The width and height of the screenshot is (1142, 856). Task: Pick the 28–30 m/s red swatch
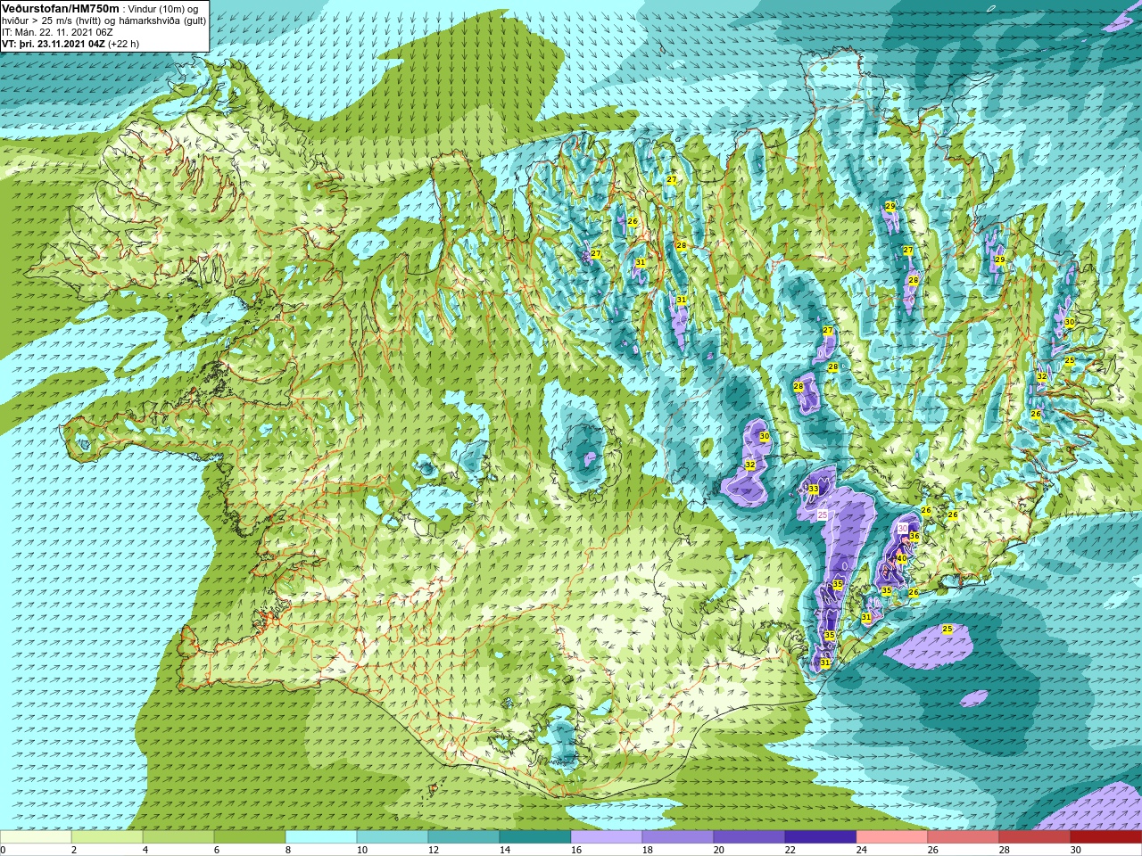coord(1035,837)
